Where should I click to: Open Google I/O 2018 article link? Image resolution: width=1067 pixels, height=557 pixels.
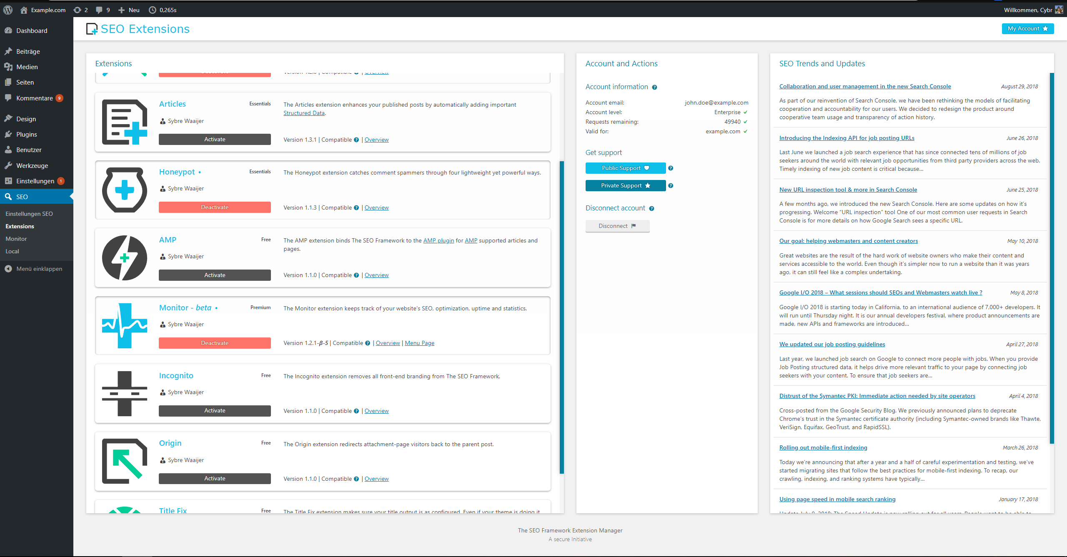tap(881, 292)
